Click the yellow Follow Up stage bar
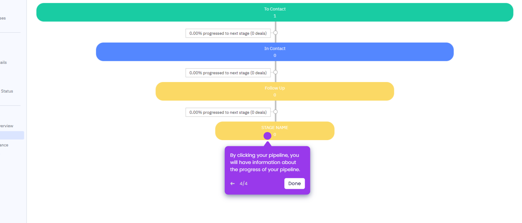 275,91
